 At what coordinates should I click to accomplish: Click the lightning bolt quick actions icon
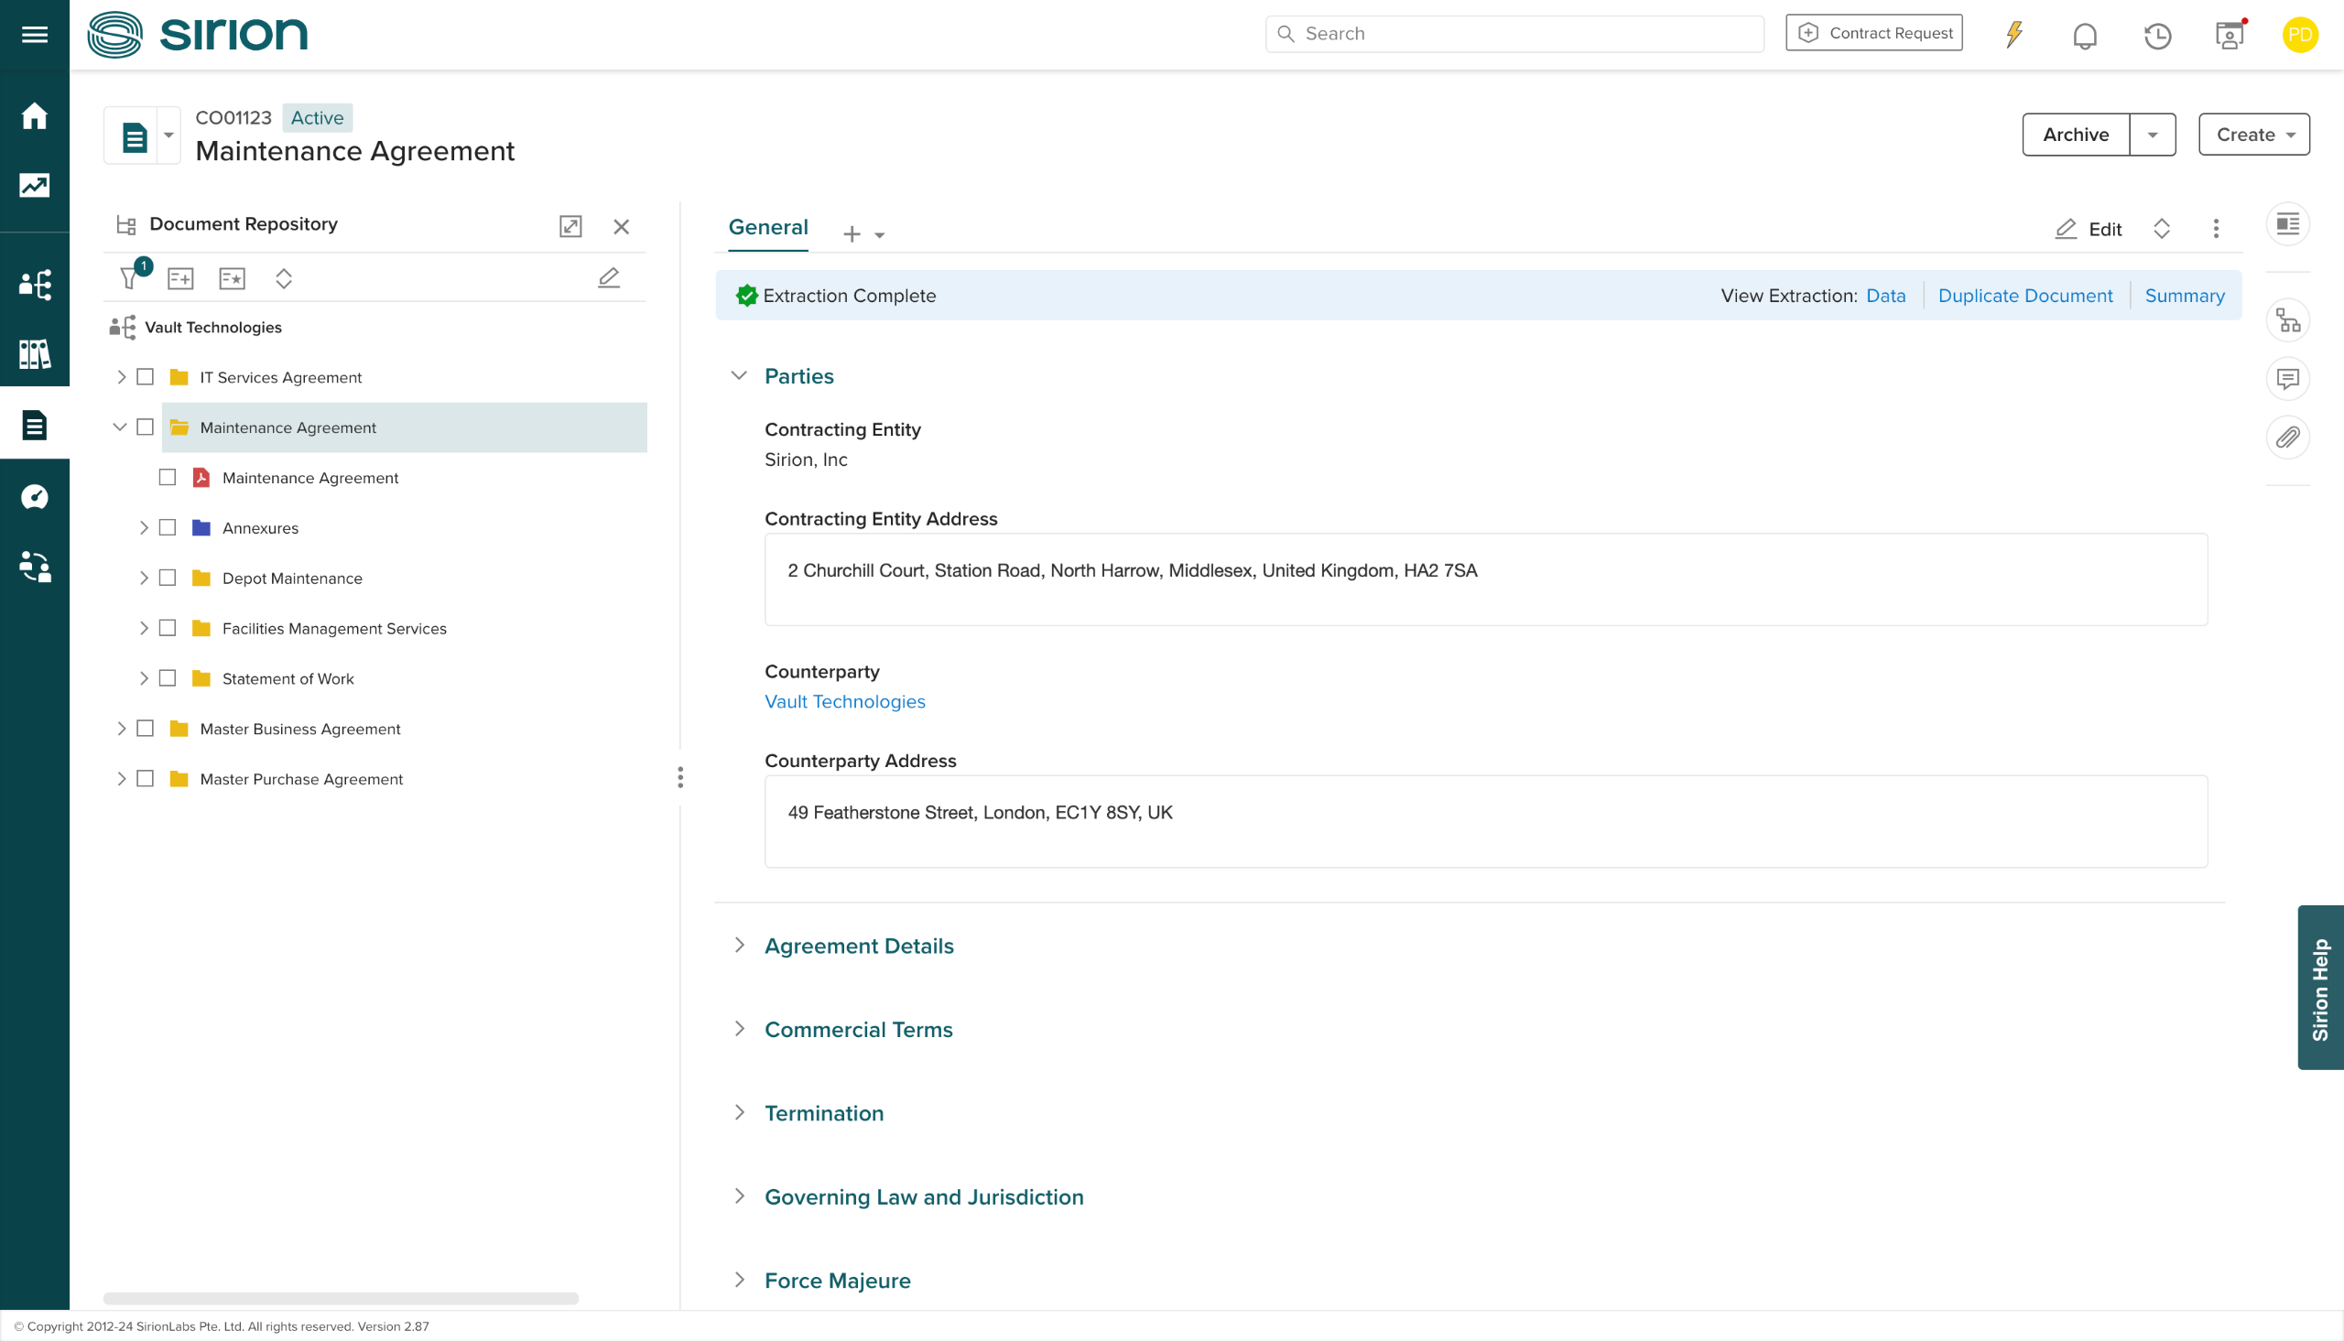click(x=2014, y=34)
